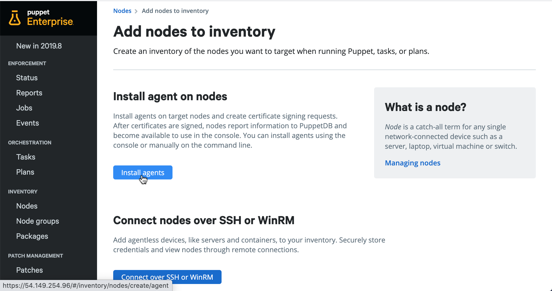Image resolution: width=552 pixels, height=291 pixels.
Task: Open Reports in the sidebar
Action: (x=29, y=93)
